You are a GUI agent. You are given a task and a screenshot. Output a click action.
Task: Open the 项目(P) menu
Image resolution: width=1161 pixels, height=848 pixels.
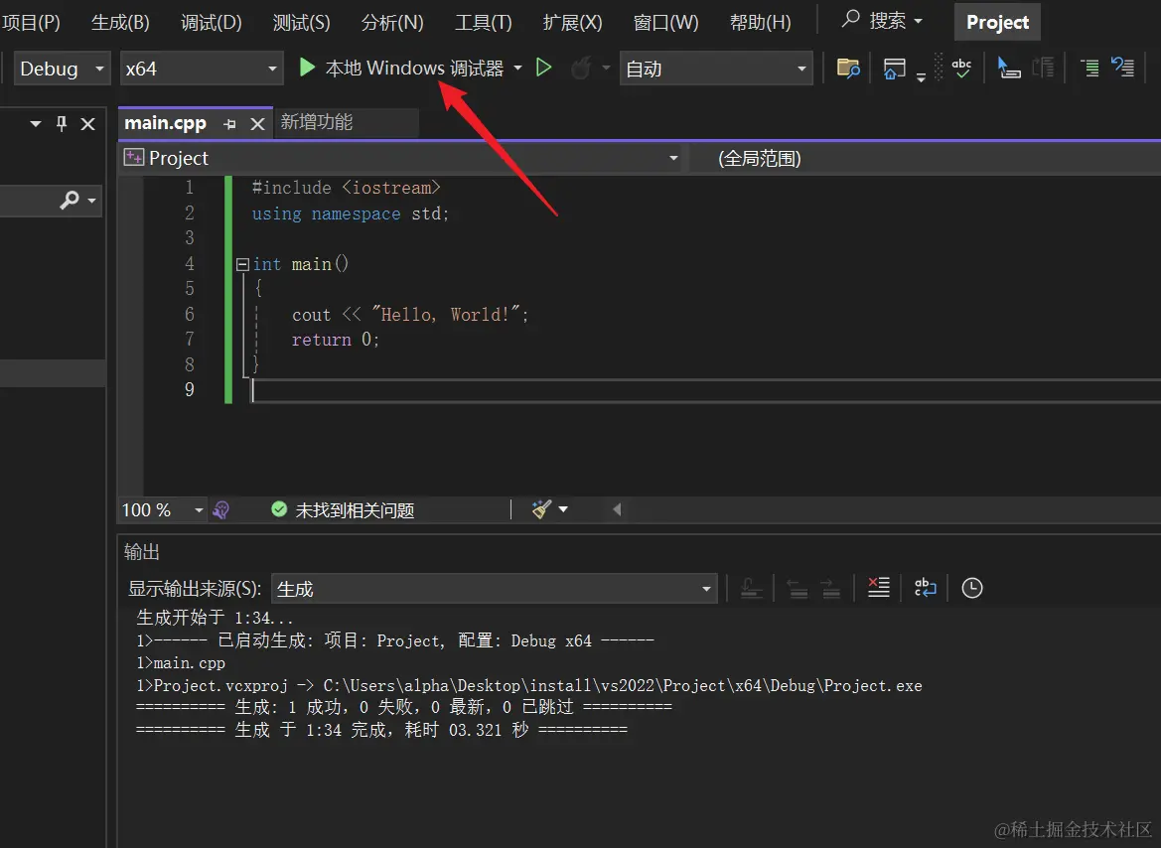(31, 22)
